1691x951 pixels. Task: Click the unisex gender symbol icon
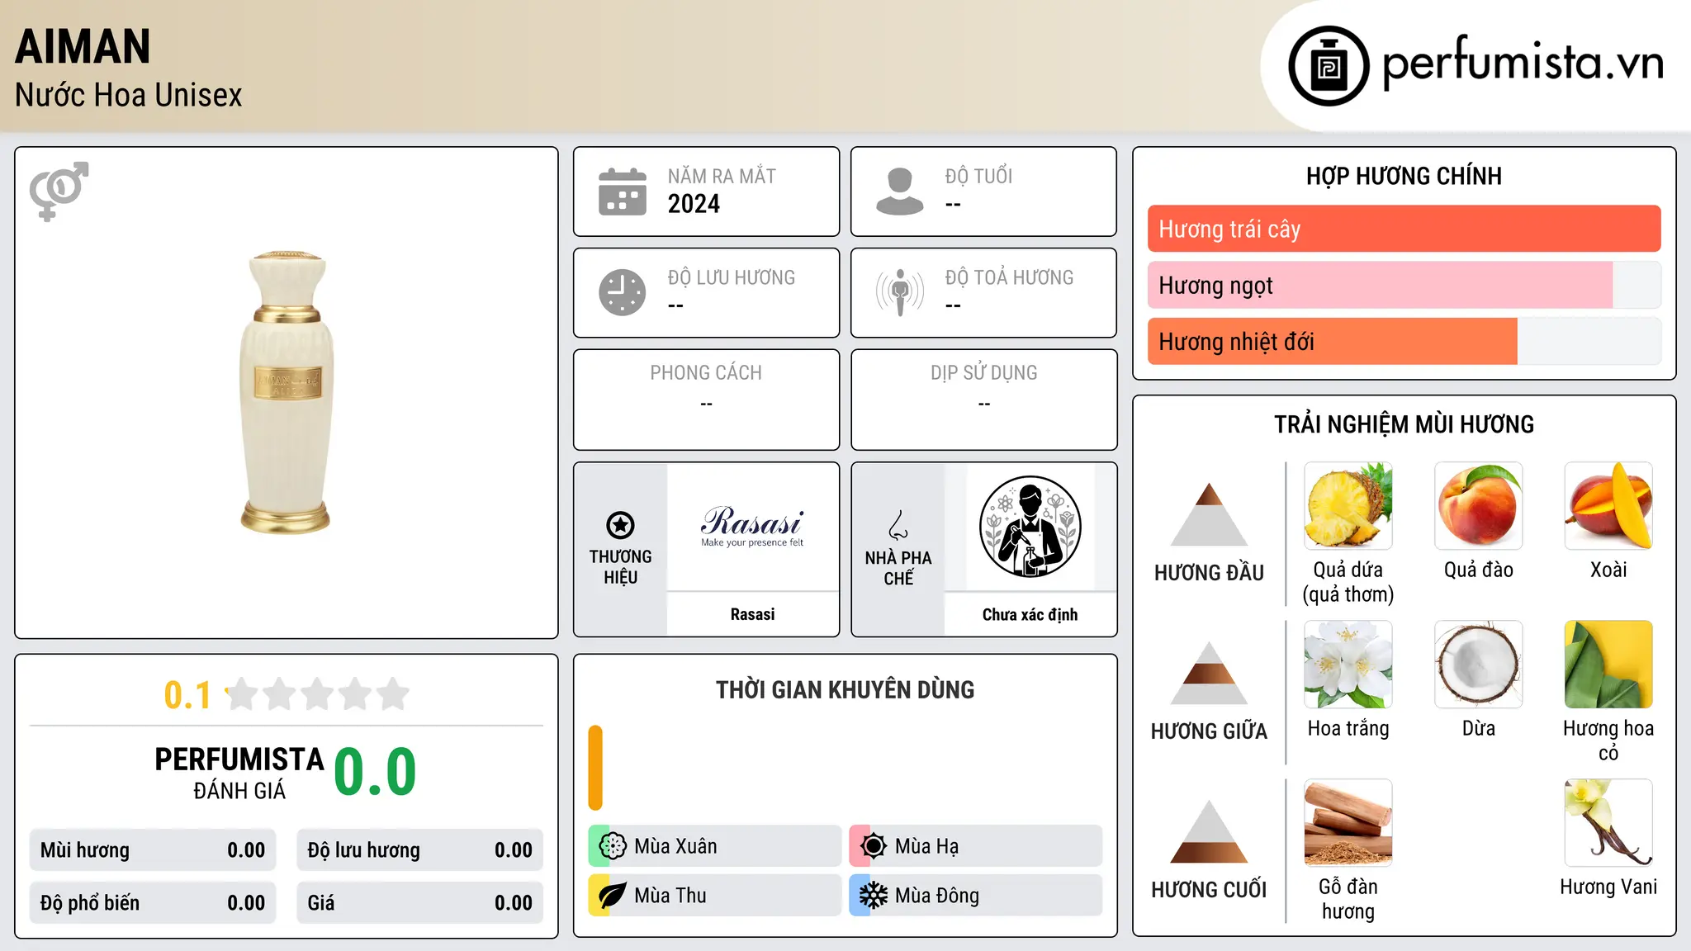[x=59, y=191]
